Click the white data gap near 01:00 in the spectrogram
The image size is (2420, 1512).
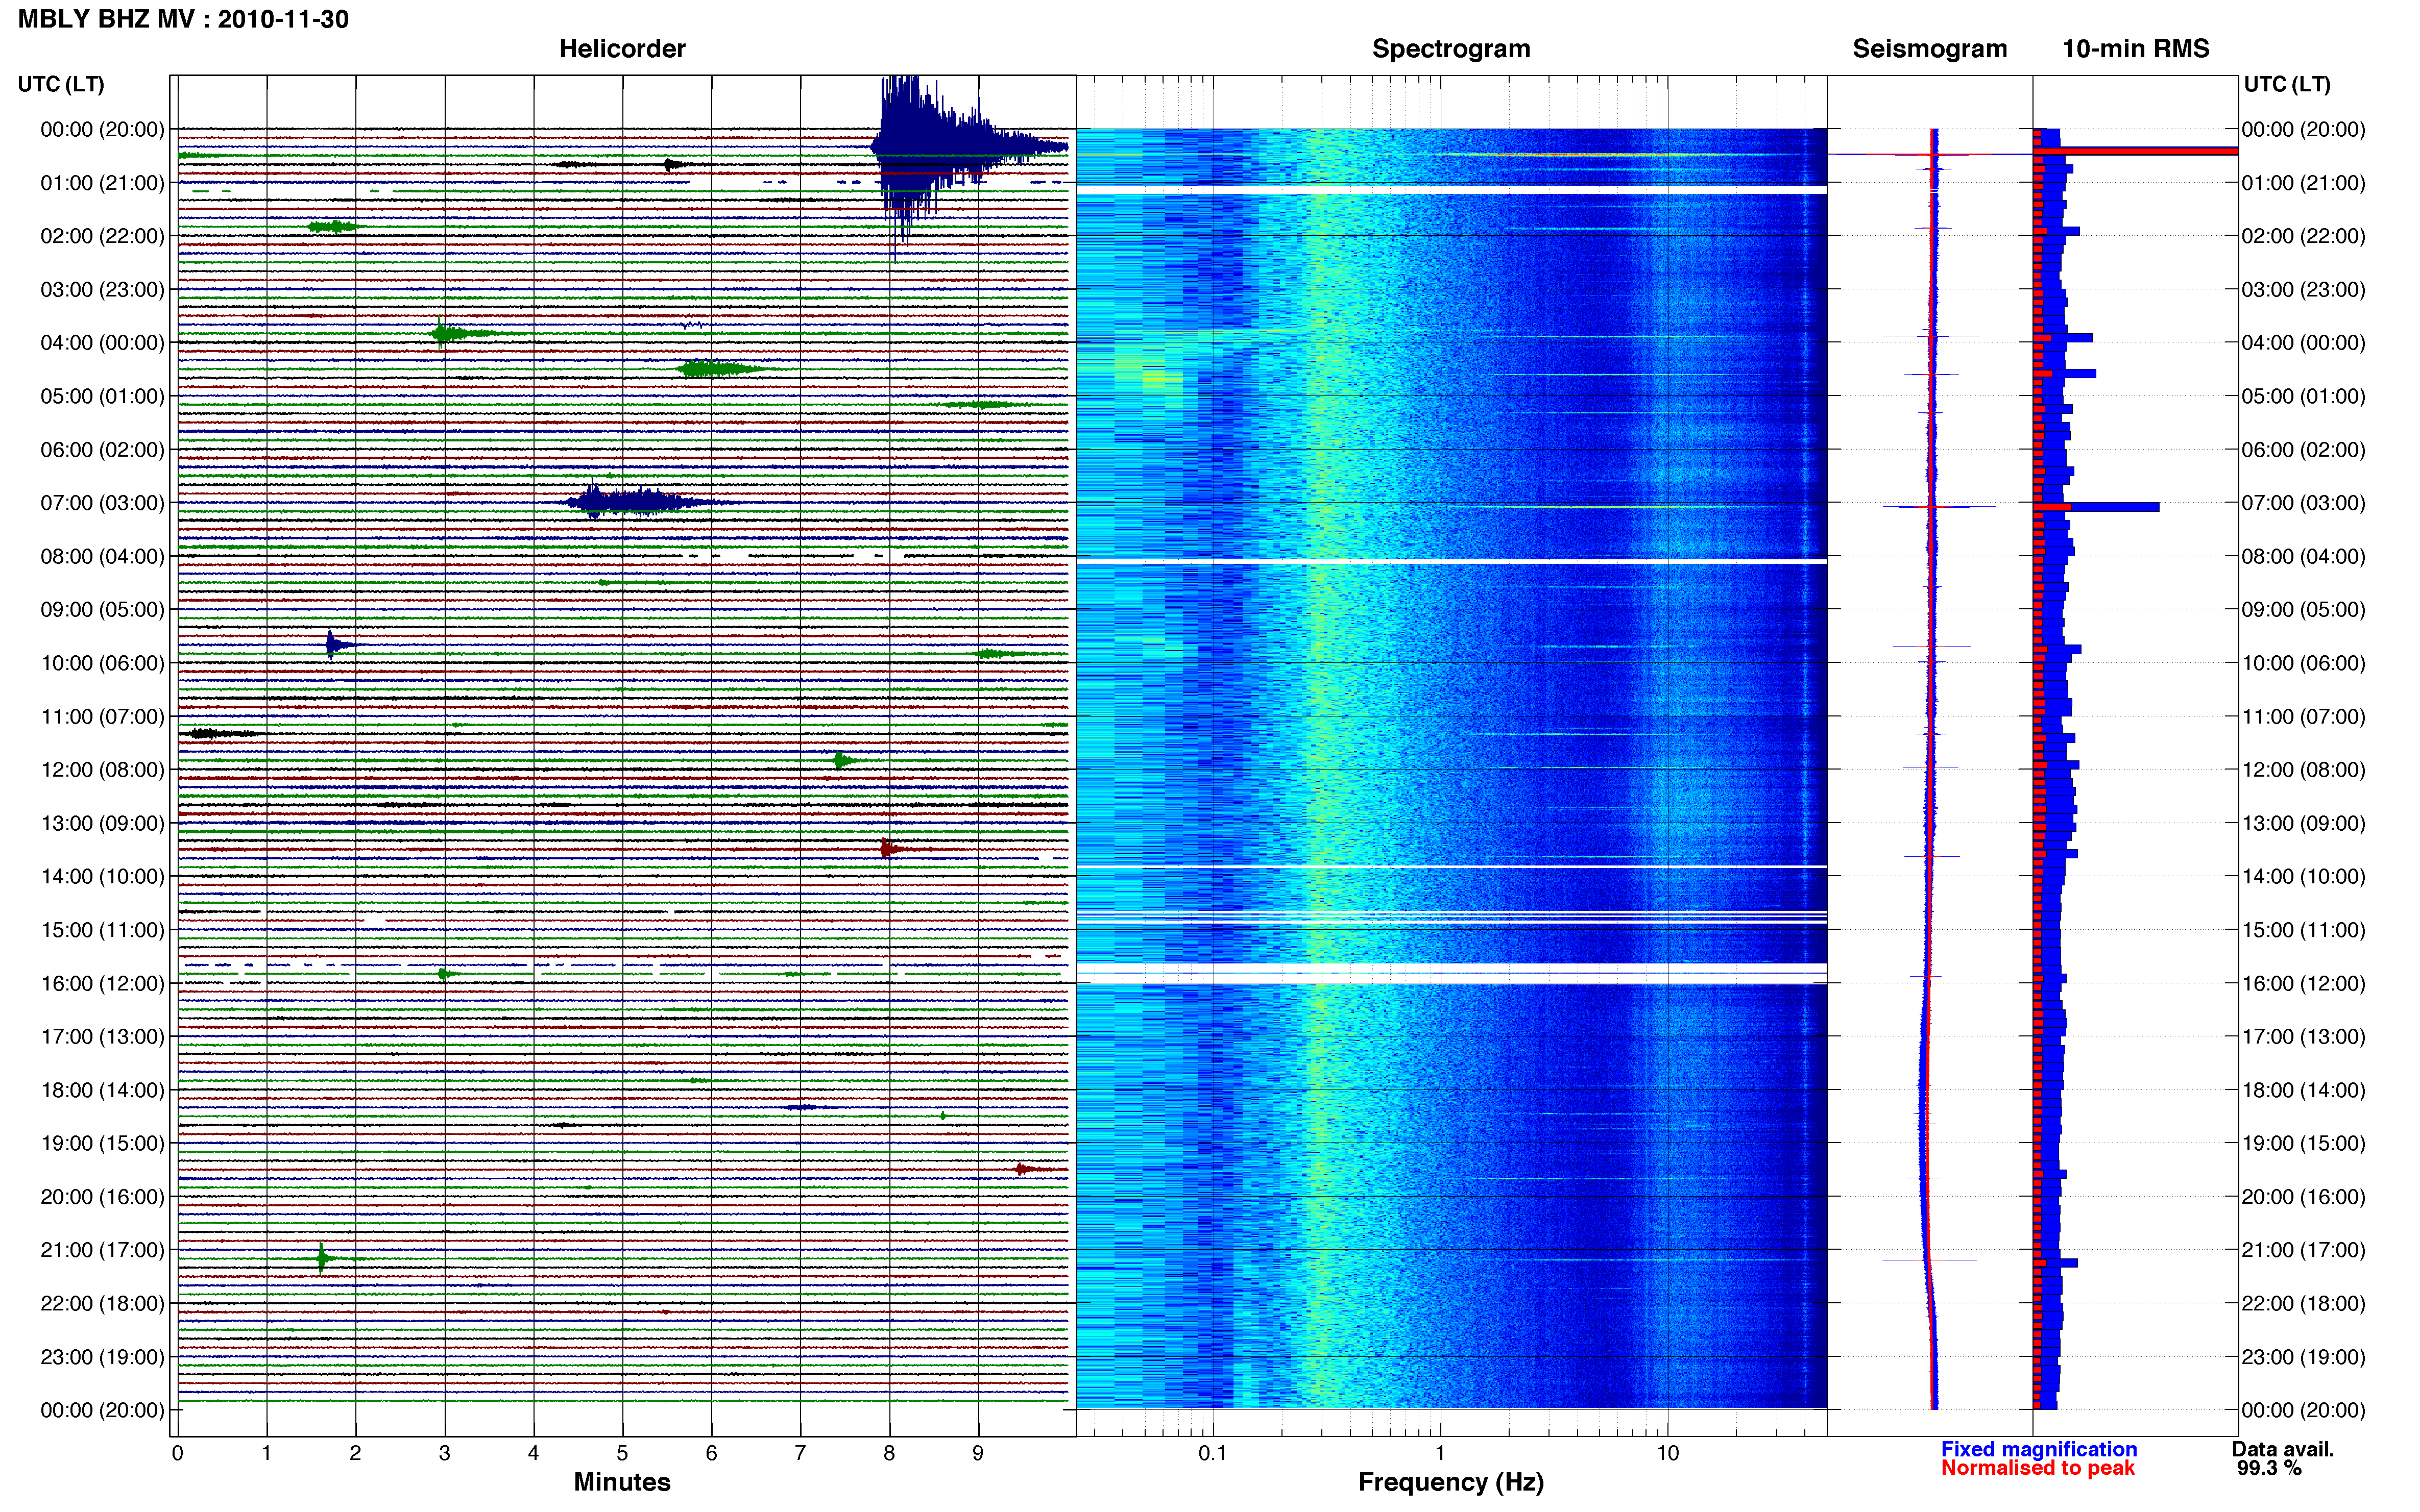pos(1451,189)
